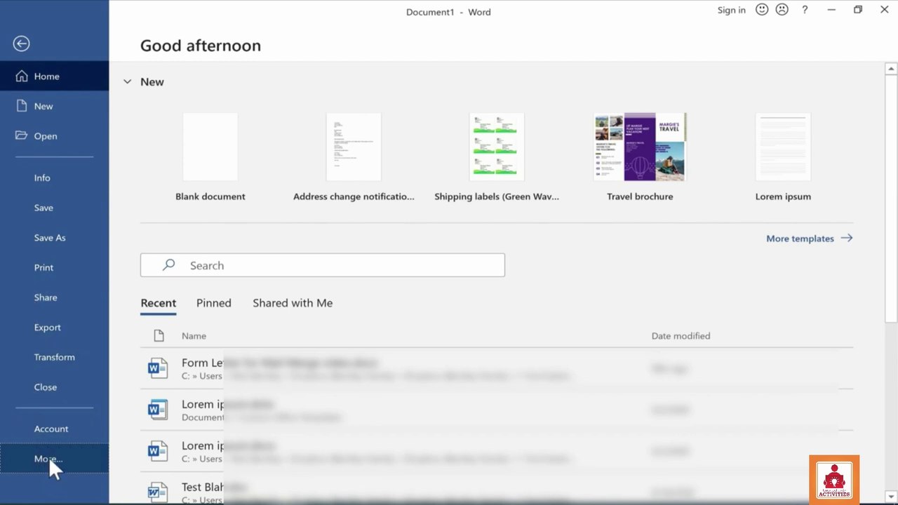898x505 pixels.
Task: Select the New label in sidebar
Action: [x=43, y=107]
